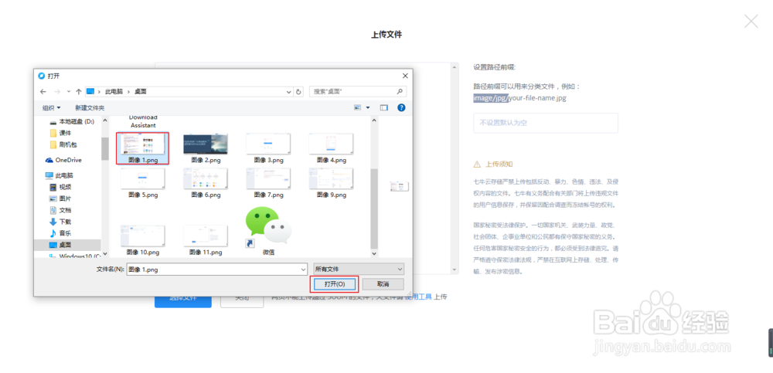Image resolution: width=773 pixels, height=373 pixels.
Task: Refresh the folder using the refresh icon
Action: [x=298, y=92]
